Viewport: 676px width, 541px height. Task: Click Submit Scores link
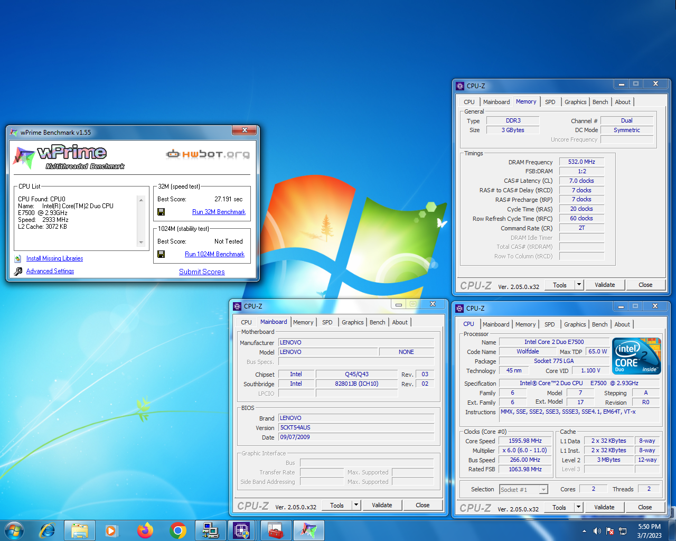(202, 272)
